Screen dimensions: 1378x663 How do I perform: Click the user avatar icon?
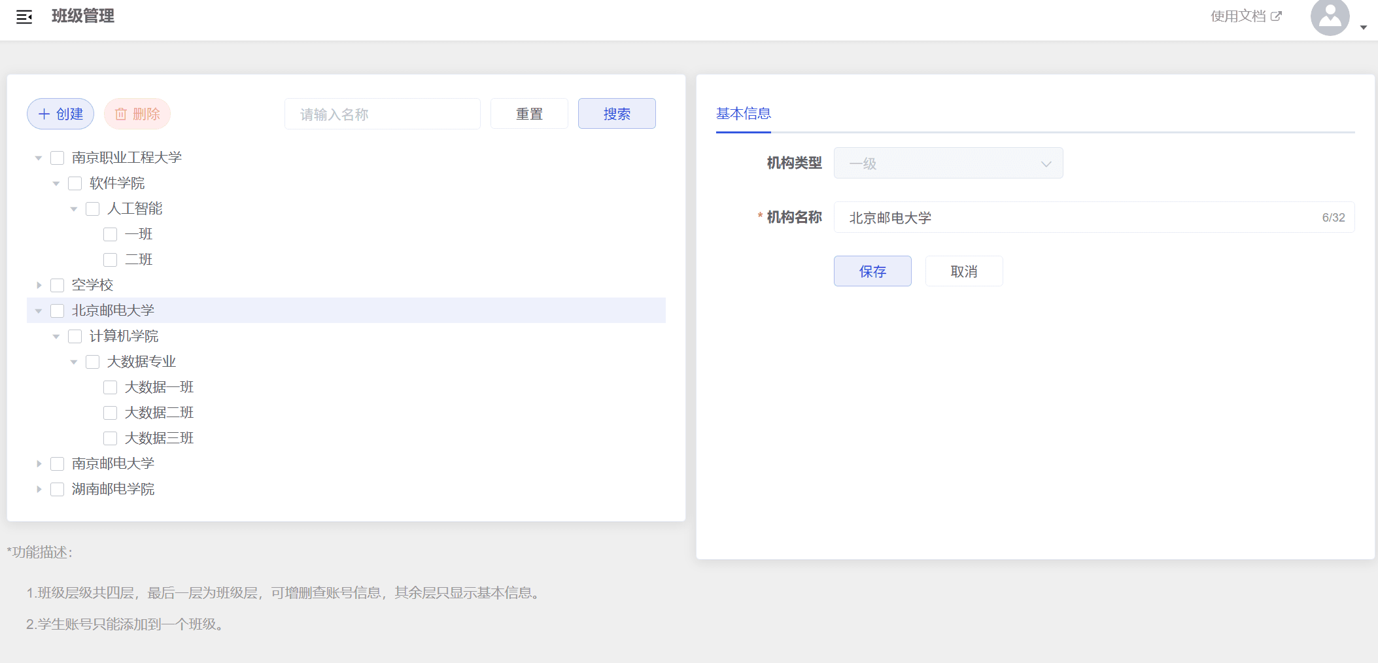pyautogui.click(x=1330, y=17)
